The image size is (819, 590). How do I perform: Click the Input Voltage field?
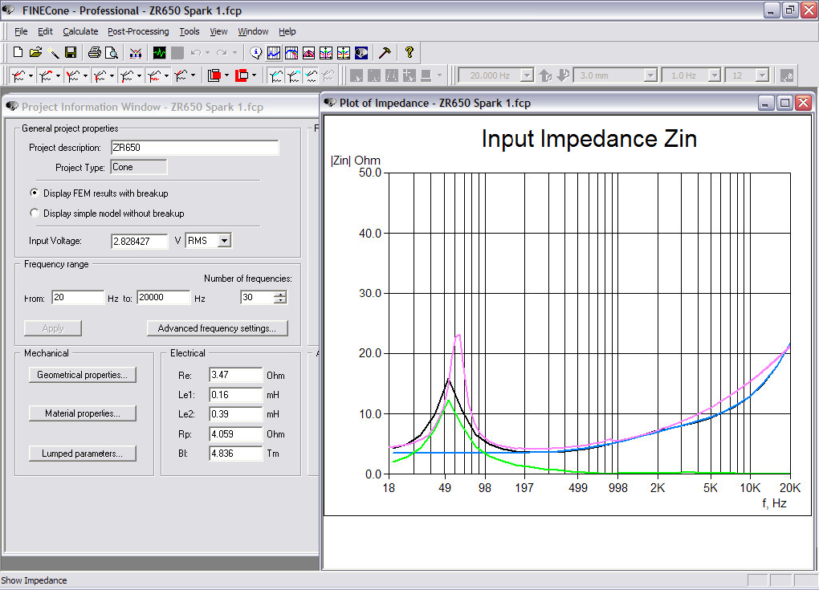point(140,242)
